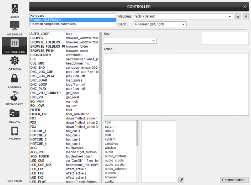This screenshot has width=251, height=185.
Task: Choose the variables action category
Action: [120, 144]
